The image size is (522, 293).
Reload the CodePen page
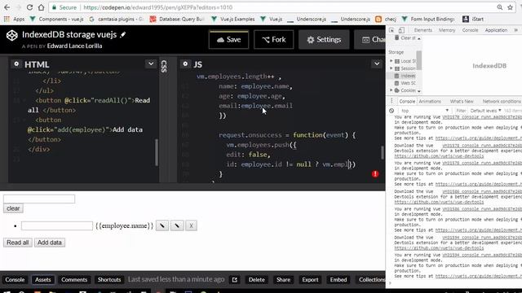click(x=29, y=7)
